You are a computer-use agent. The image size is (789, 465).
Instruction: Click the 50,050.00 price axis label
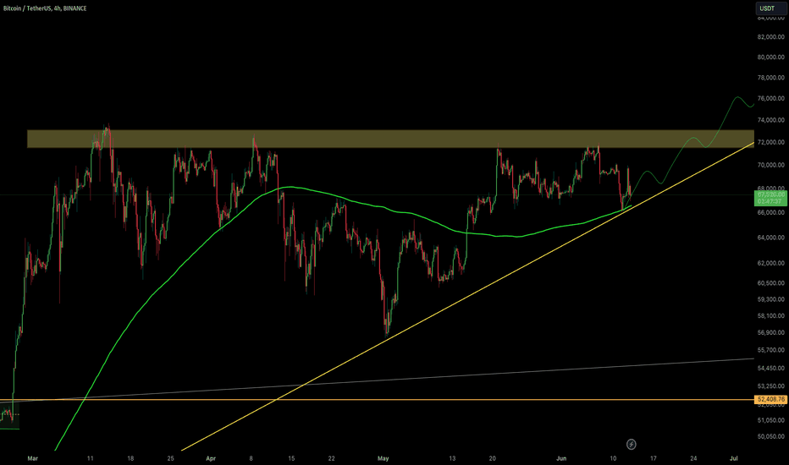[771, 437]
